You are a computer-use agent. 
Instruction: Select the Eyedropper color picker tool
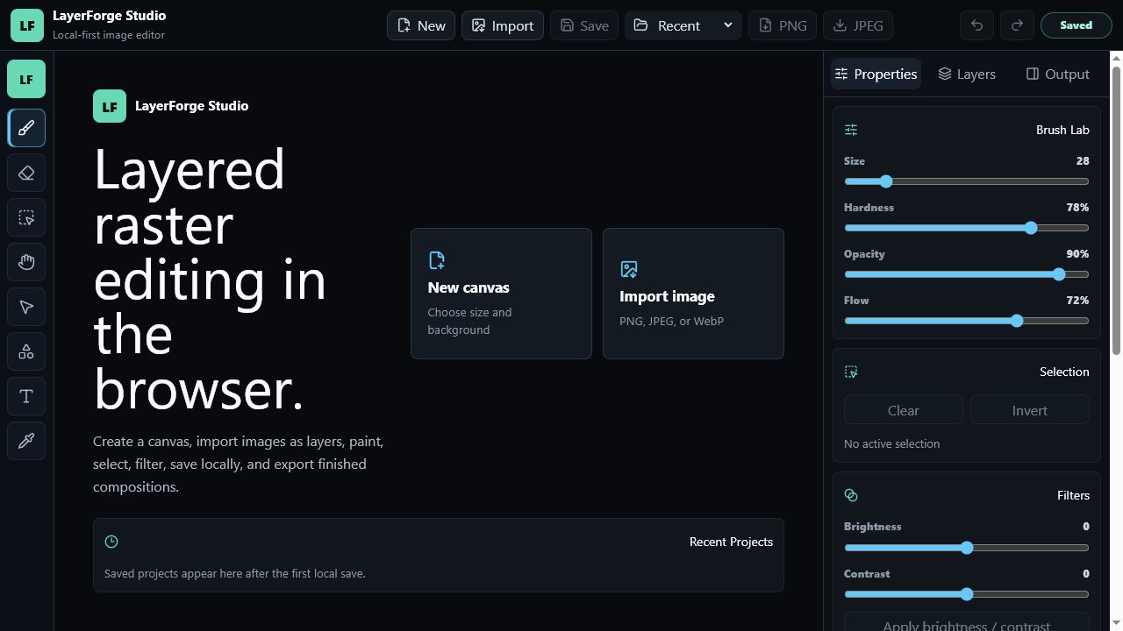pos(26,441)
